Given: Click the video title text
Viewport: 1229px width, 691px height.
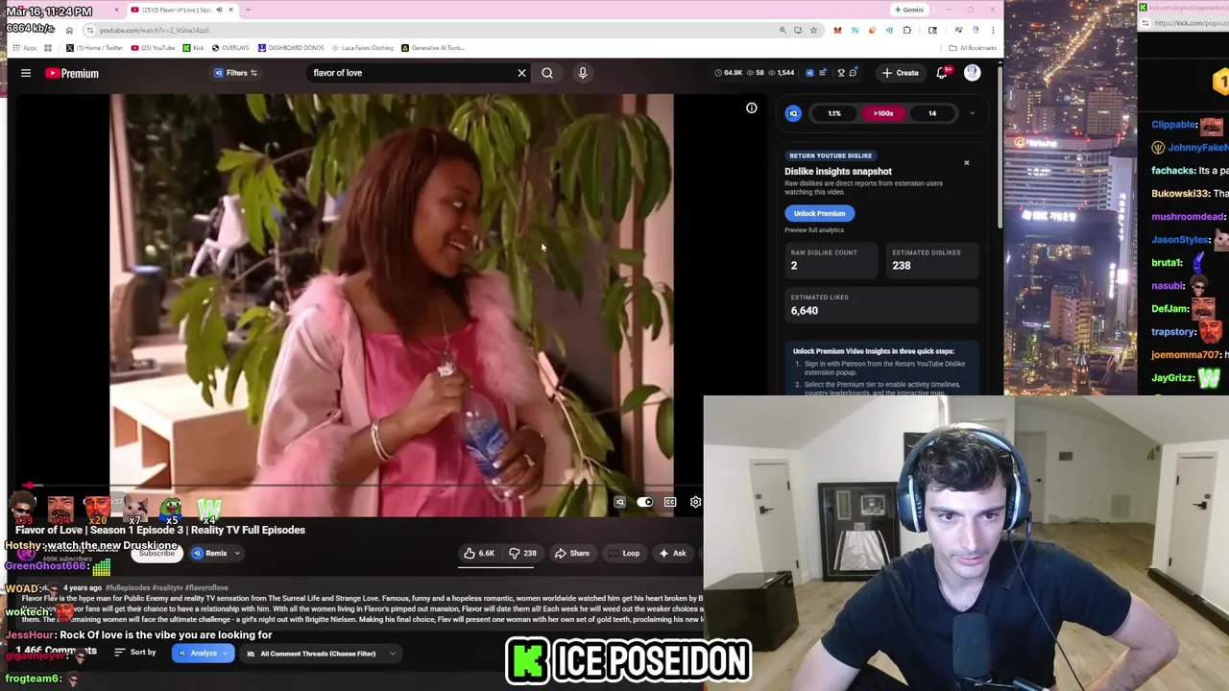Looking at the screenshot, I should pos(160,530).
